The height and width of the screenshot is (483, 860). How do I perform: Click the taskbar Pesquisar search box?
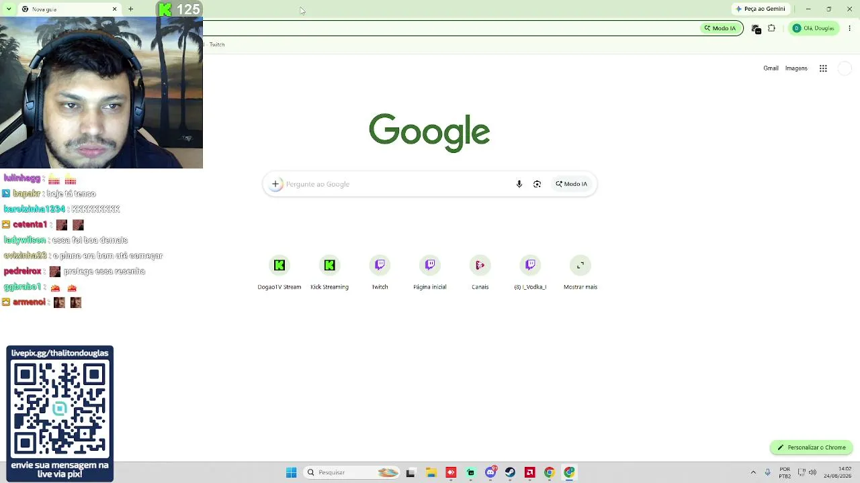pyautogui.click(x=351, y=472)
